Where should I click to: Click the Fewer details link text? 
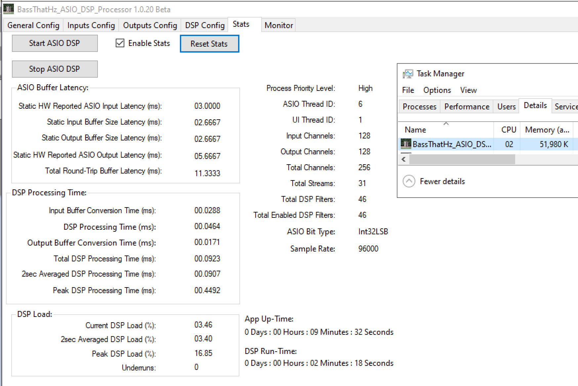click(x=442, y=181)
